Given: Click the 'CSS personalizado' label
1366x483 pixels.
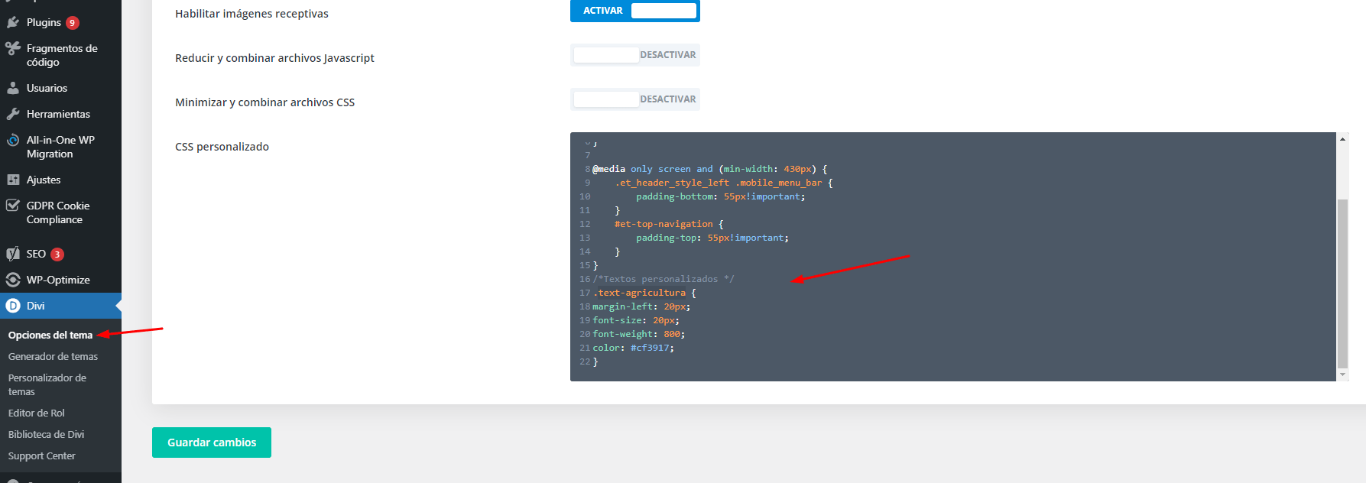Looking at the screenshot, I should [x=222, y=147].
